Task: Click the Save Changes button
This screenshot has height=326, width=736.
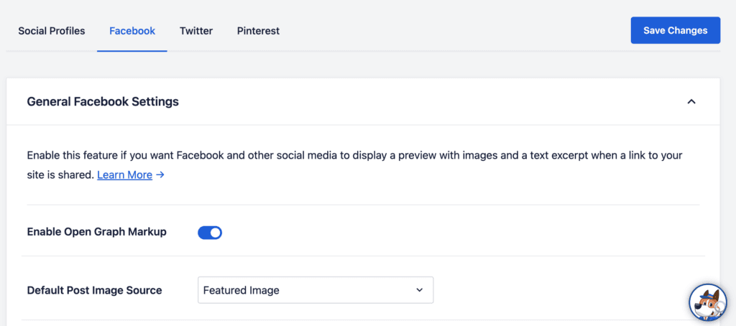Action: pyautogui.click(x=676, y=30)
